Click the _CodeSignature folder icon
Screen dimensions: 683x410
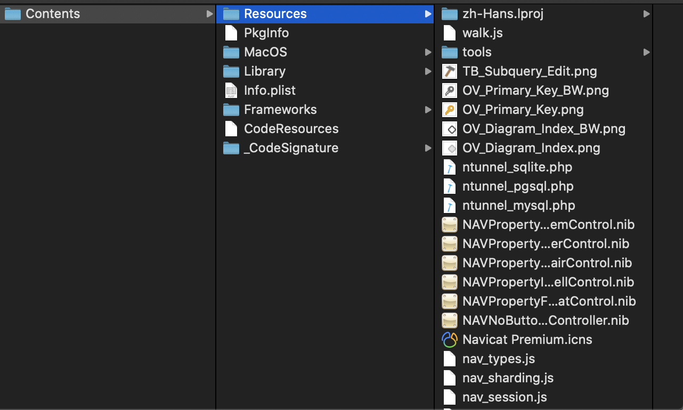231,148
